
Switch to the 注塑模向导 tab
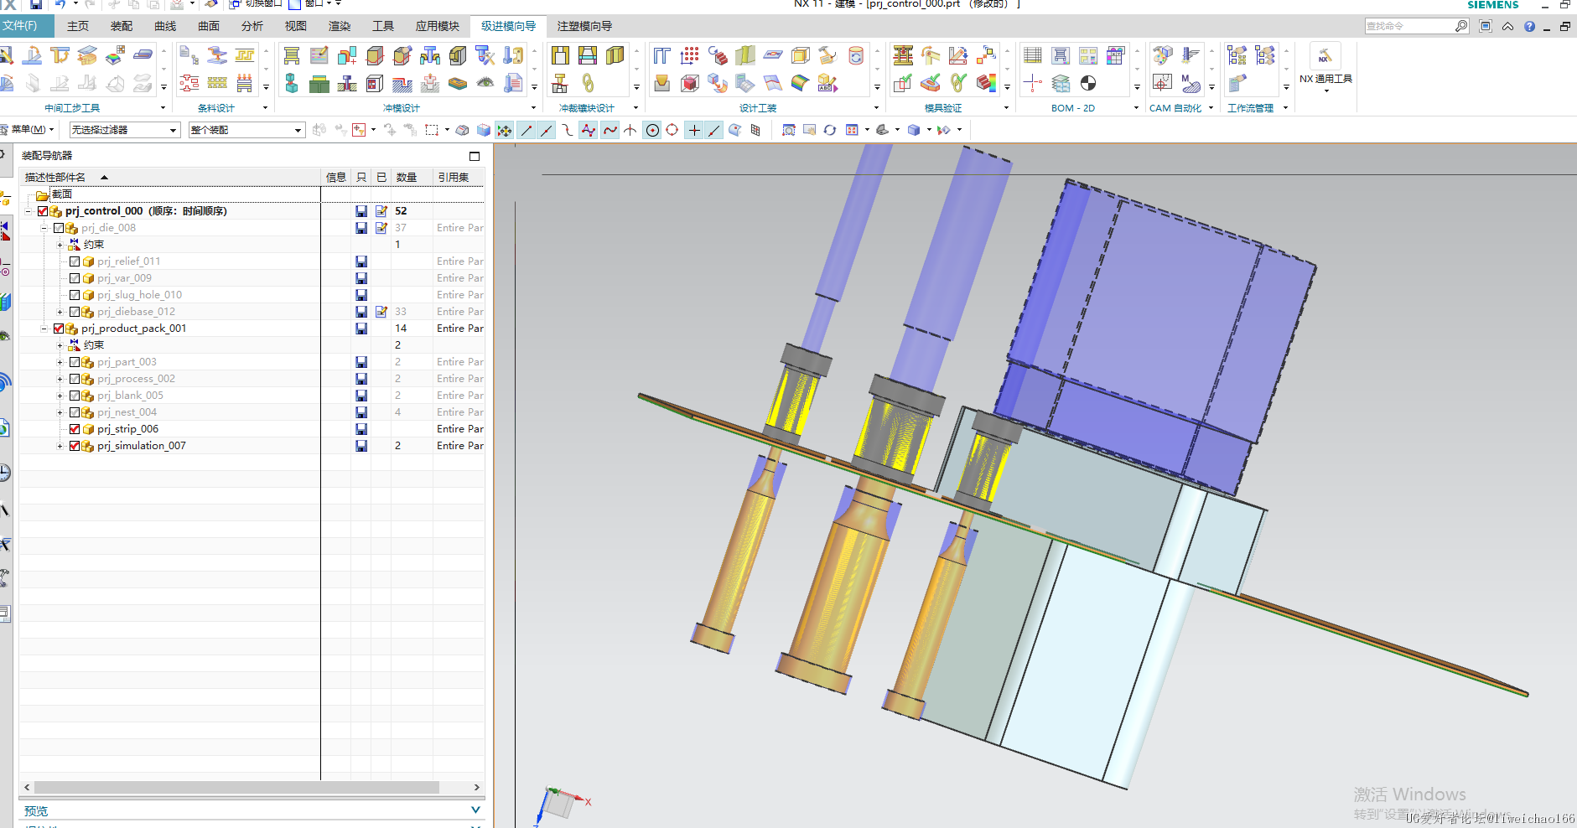click(x=584, y=26)
